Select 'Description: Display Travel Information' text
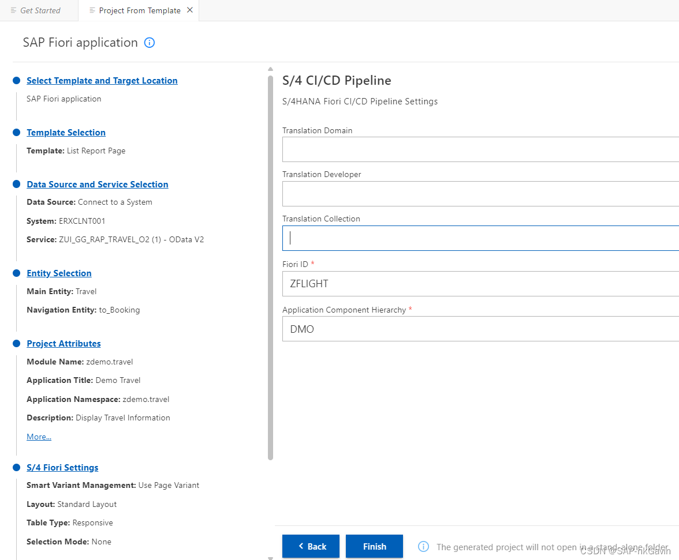The width and height of the screenshot is (679, 560). click(x=98, y=418)
